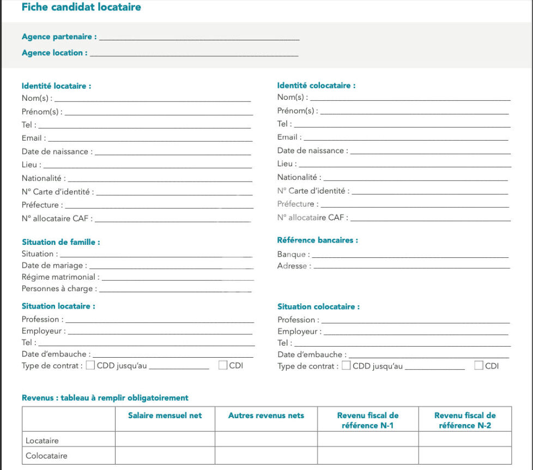Click the colocataire Prénom(s) field
Image resolution: width=533 pixels, height=470 pixels.
(x=414, y=111)
